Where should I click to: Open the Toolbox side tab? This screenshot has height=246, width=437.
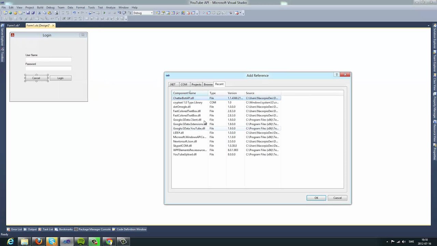2,55
